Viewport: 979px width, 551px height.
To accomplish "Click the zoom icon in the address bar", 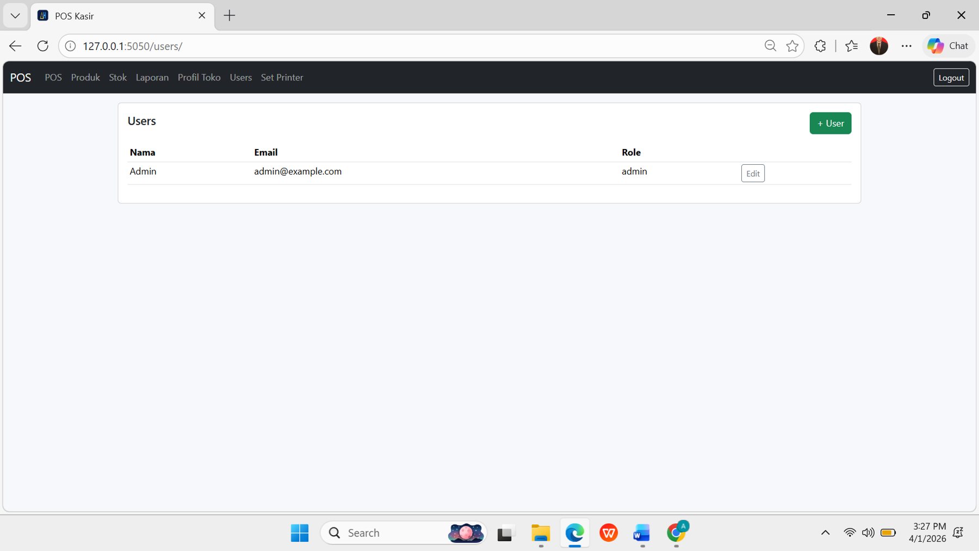I will click(770, 46).
